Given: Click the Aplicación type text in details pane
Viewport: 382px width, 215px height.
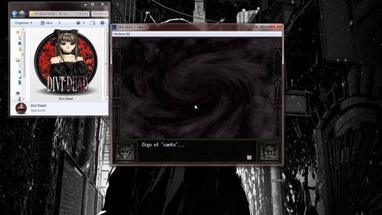Looking at the screenshot, I should (38, 110).
